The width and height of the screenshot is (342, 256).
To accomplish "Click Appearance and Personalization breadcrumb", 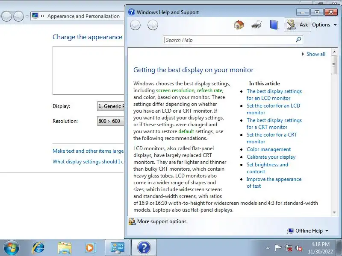I will [x=83, y=16].
